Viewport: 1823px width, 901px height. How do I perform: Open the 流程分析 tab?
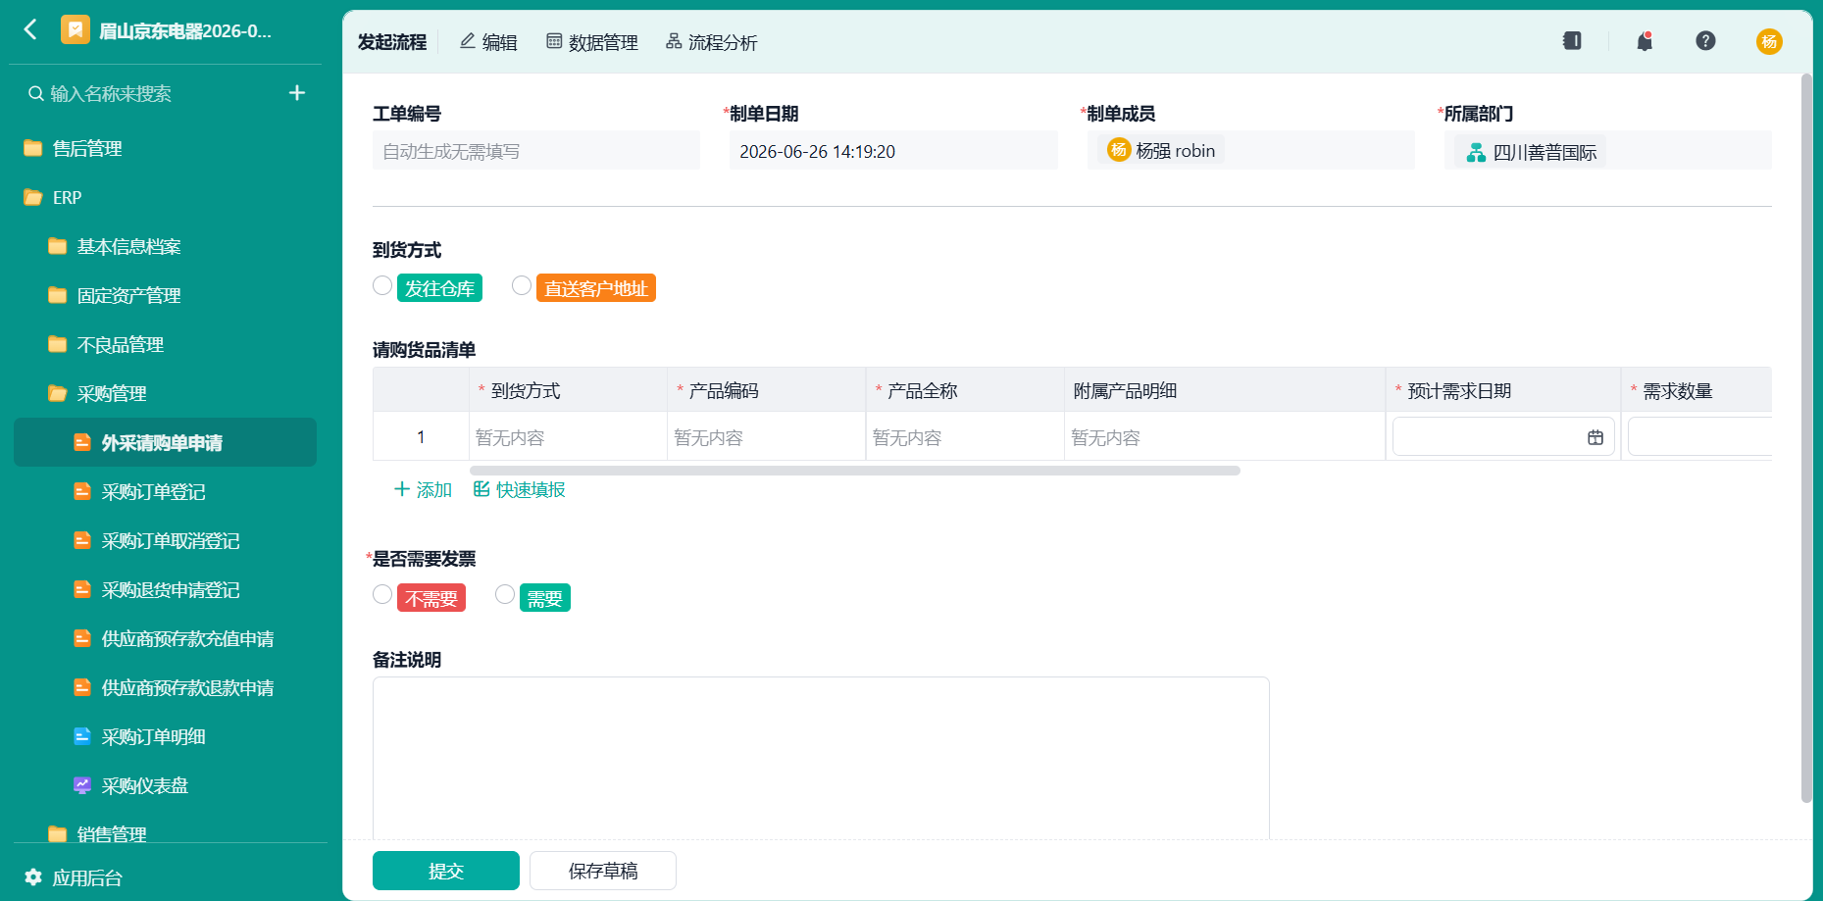click(x=712, y=42)
